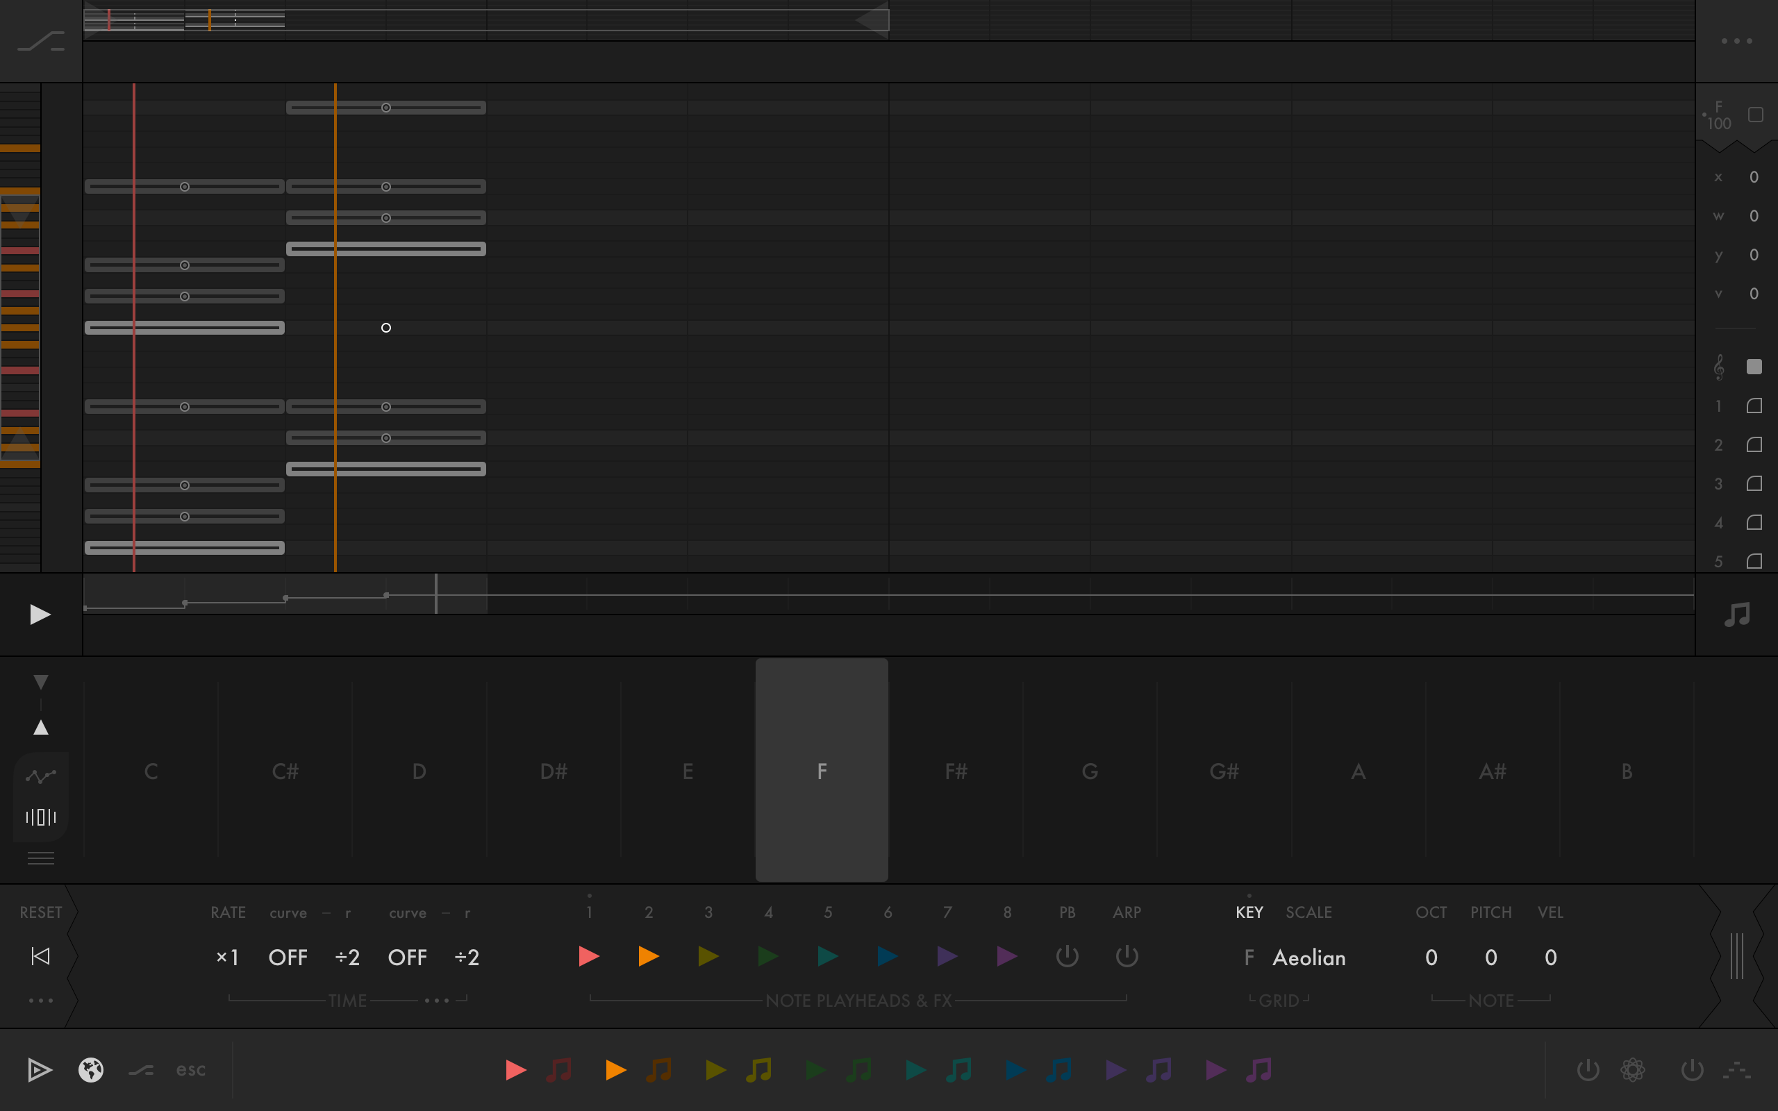This screenshot has width=1778, height=1111.
Task: Click the red music note icon in bottom bar
Action: click(x=559, y=1070)
